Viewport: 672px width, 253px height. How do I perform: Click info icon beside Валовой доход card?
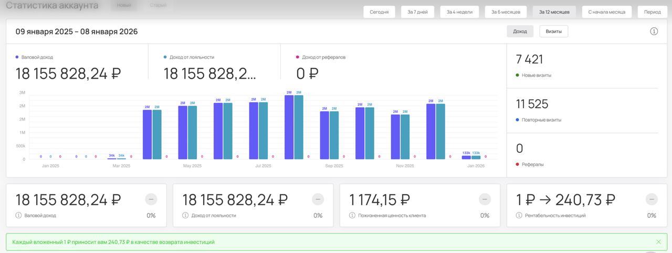coord(18,216)
